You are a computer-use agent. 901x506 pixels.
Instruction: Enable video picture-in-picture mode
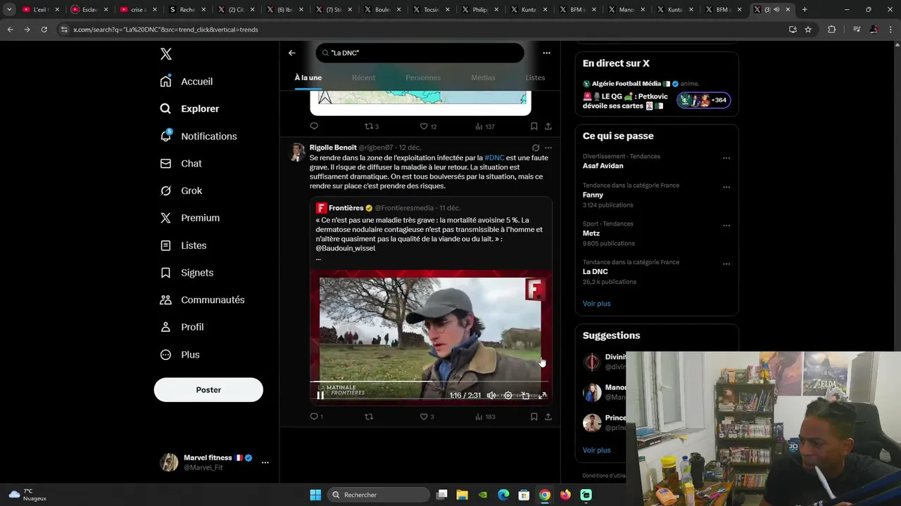click(525, 396)
